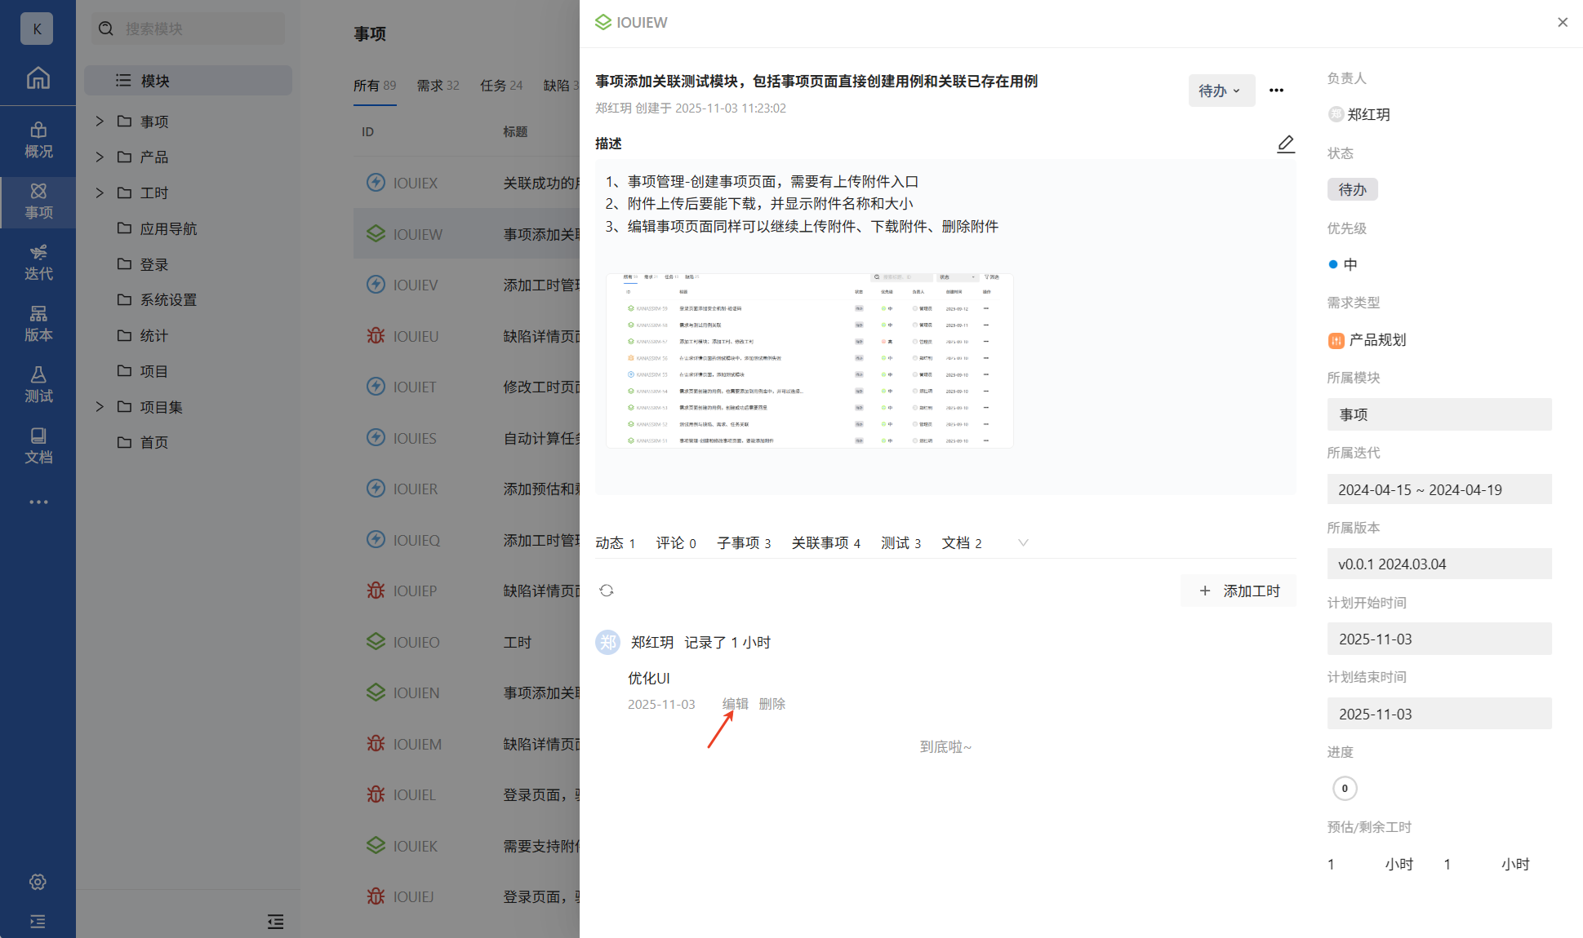Expand more tabs chevron after 文档
Image resolution: width=1583 pixels, height=938 pixels.
tap(1023, 542)
